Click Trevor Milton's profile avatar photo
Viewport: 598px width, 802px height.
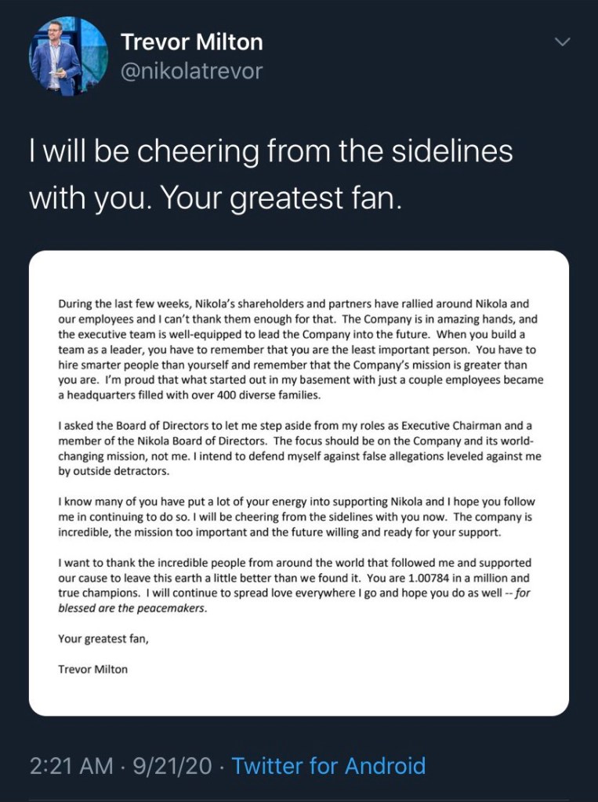tap(68, 56)
